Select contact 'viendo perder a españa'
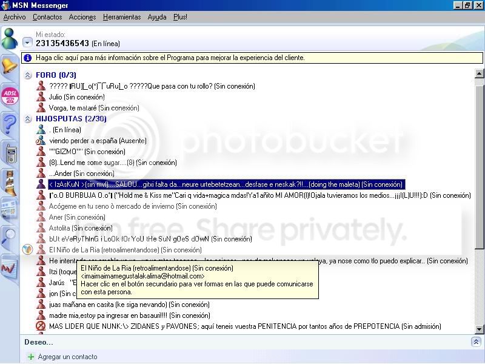Screen dimensions: 485x364 coord(98,141)
